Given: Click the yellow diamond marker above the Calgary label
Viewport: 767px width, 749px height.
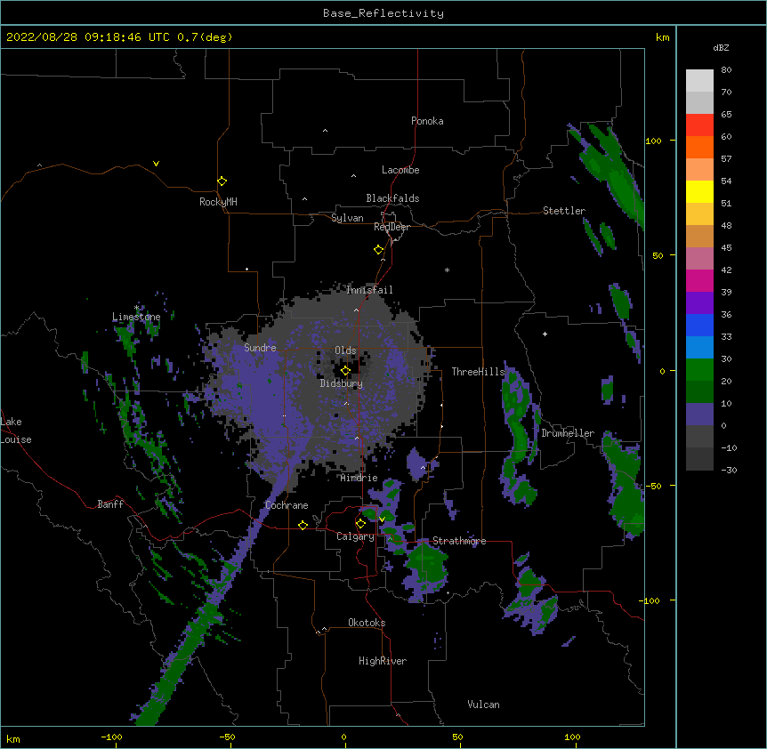Looking at the screenshot, I should click(x=360, y=524).
